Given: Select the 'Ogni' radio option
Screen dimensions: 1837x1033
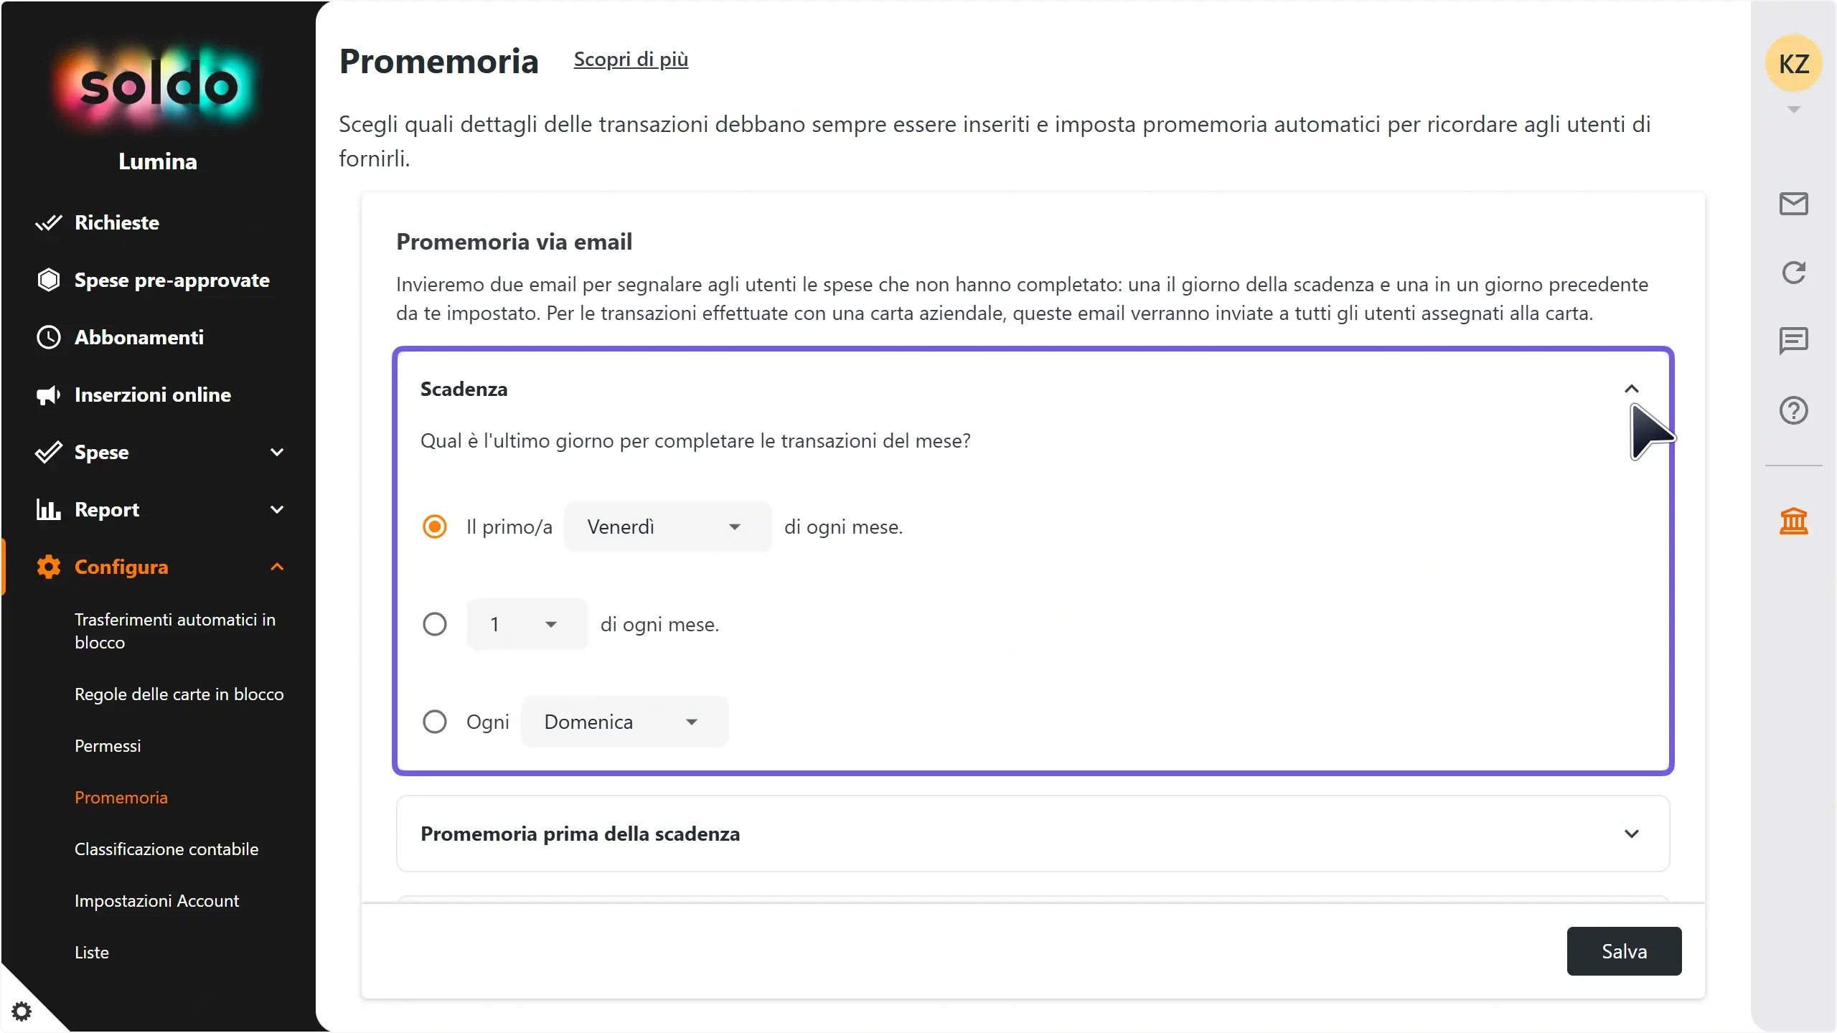Looking at the screenshot, I should coord(435,722).
